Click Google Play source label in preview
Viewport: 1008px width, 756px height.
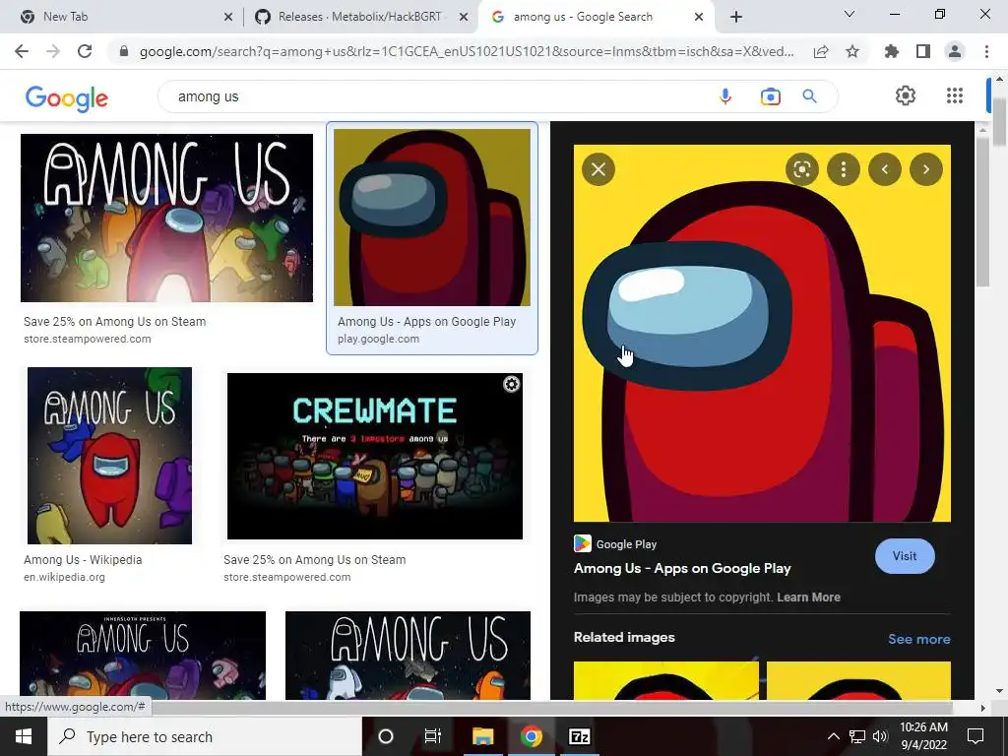coord(626,544)
